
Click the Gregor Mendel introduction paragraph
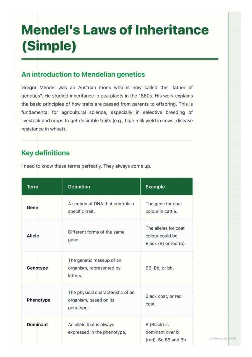[107, 108]
